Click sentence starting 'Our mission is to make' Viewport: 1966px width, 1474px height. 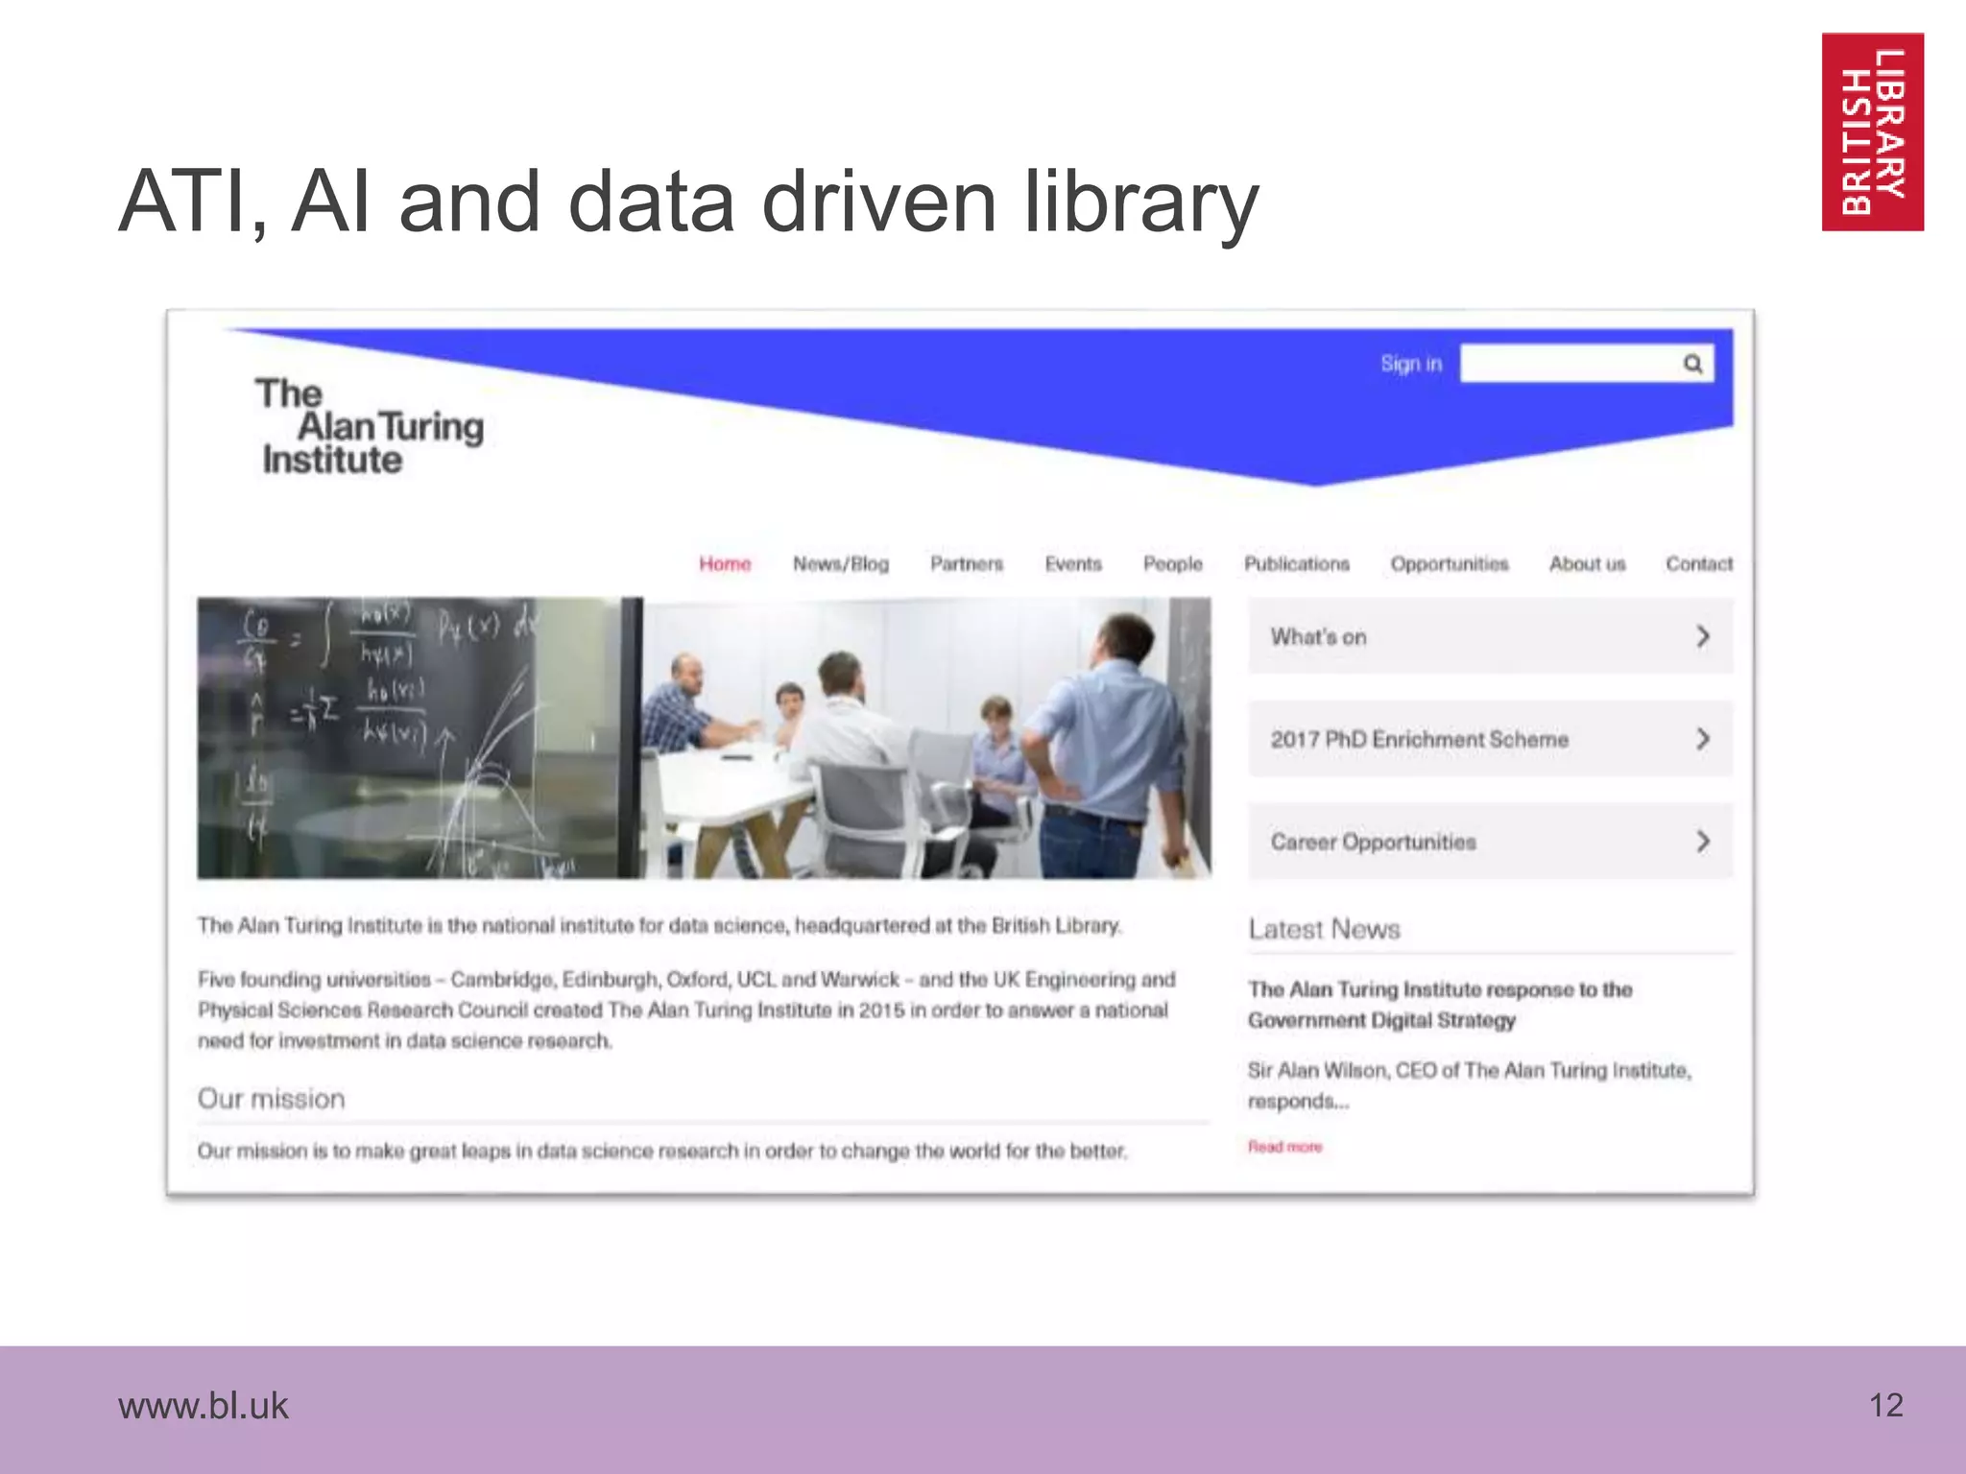click(x=662, y=1151)
